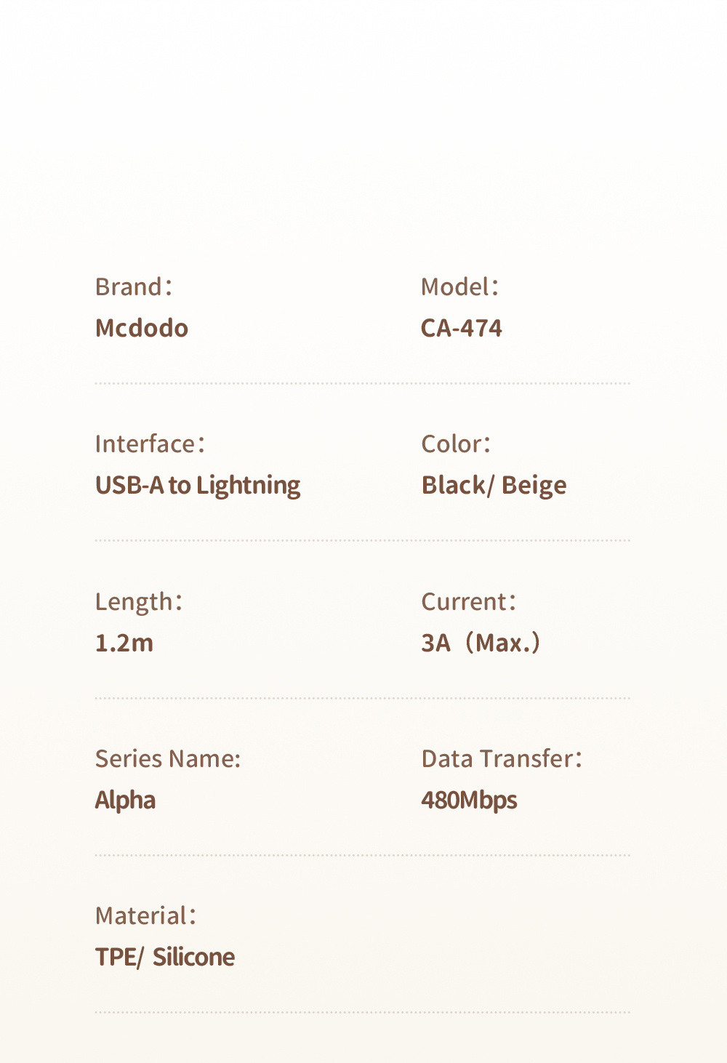Click the Material label
This screenshot has width=727, height=1063.
click(145, 916)
